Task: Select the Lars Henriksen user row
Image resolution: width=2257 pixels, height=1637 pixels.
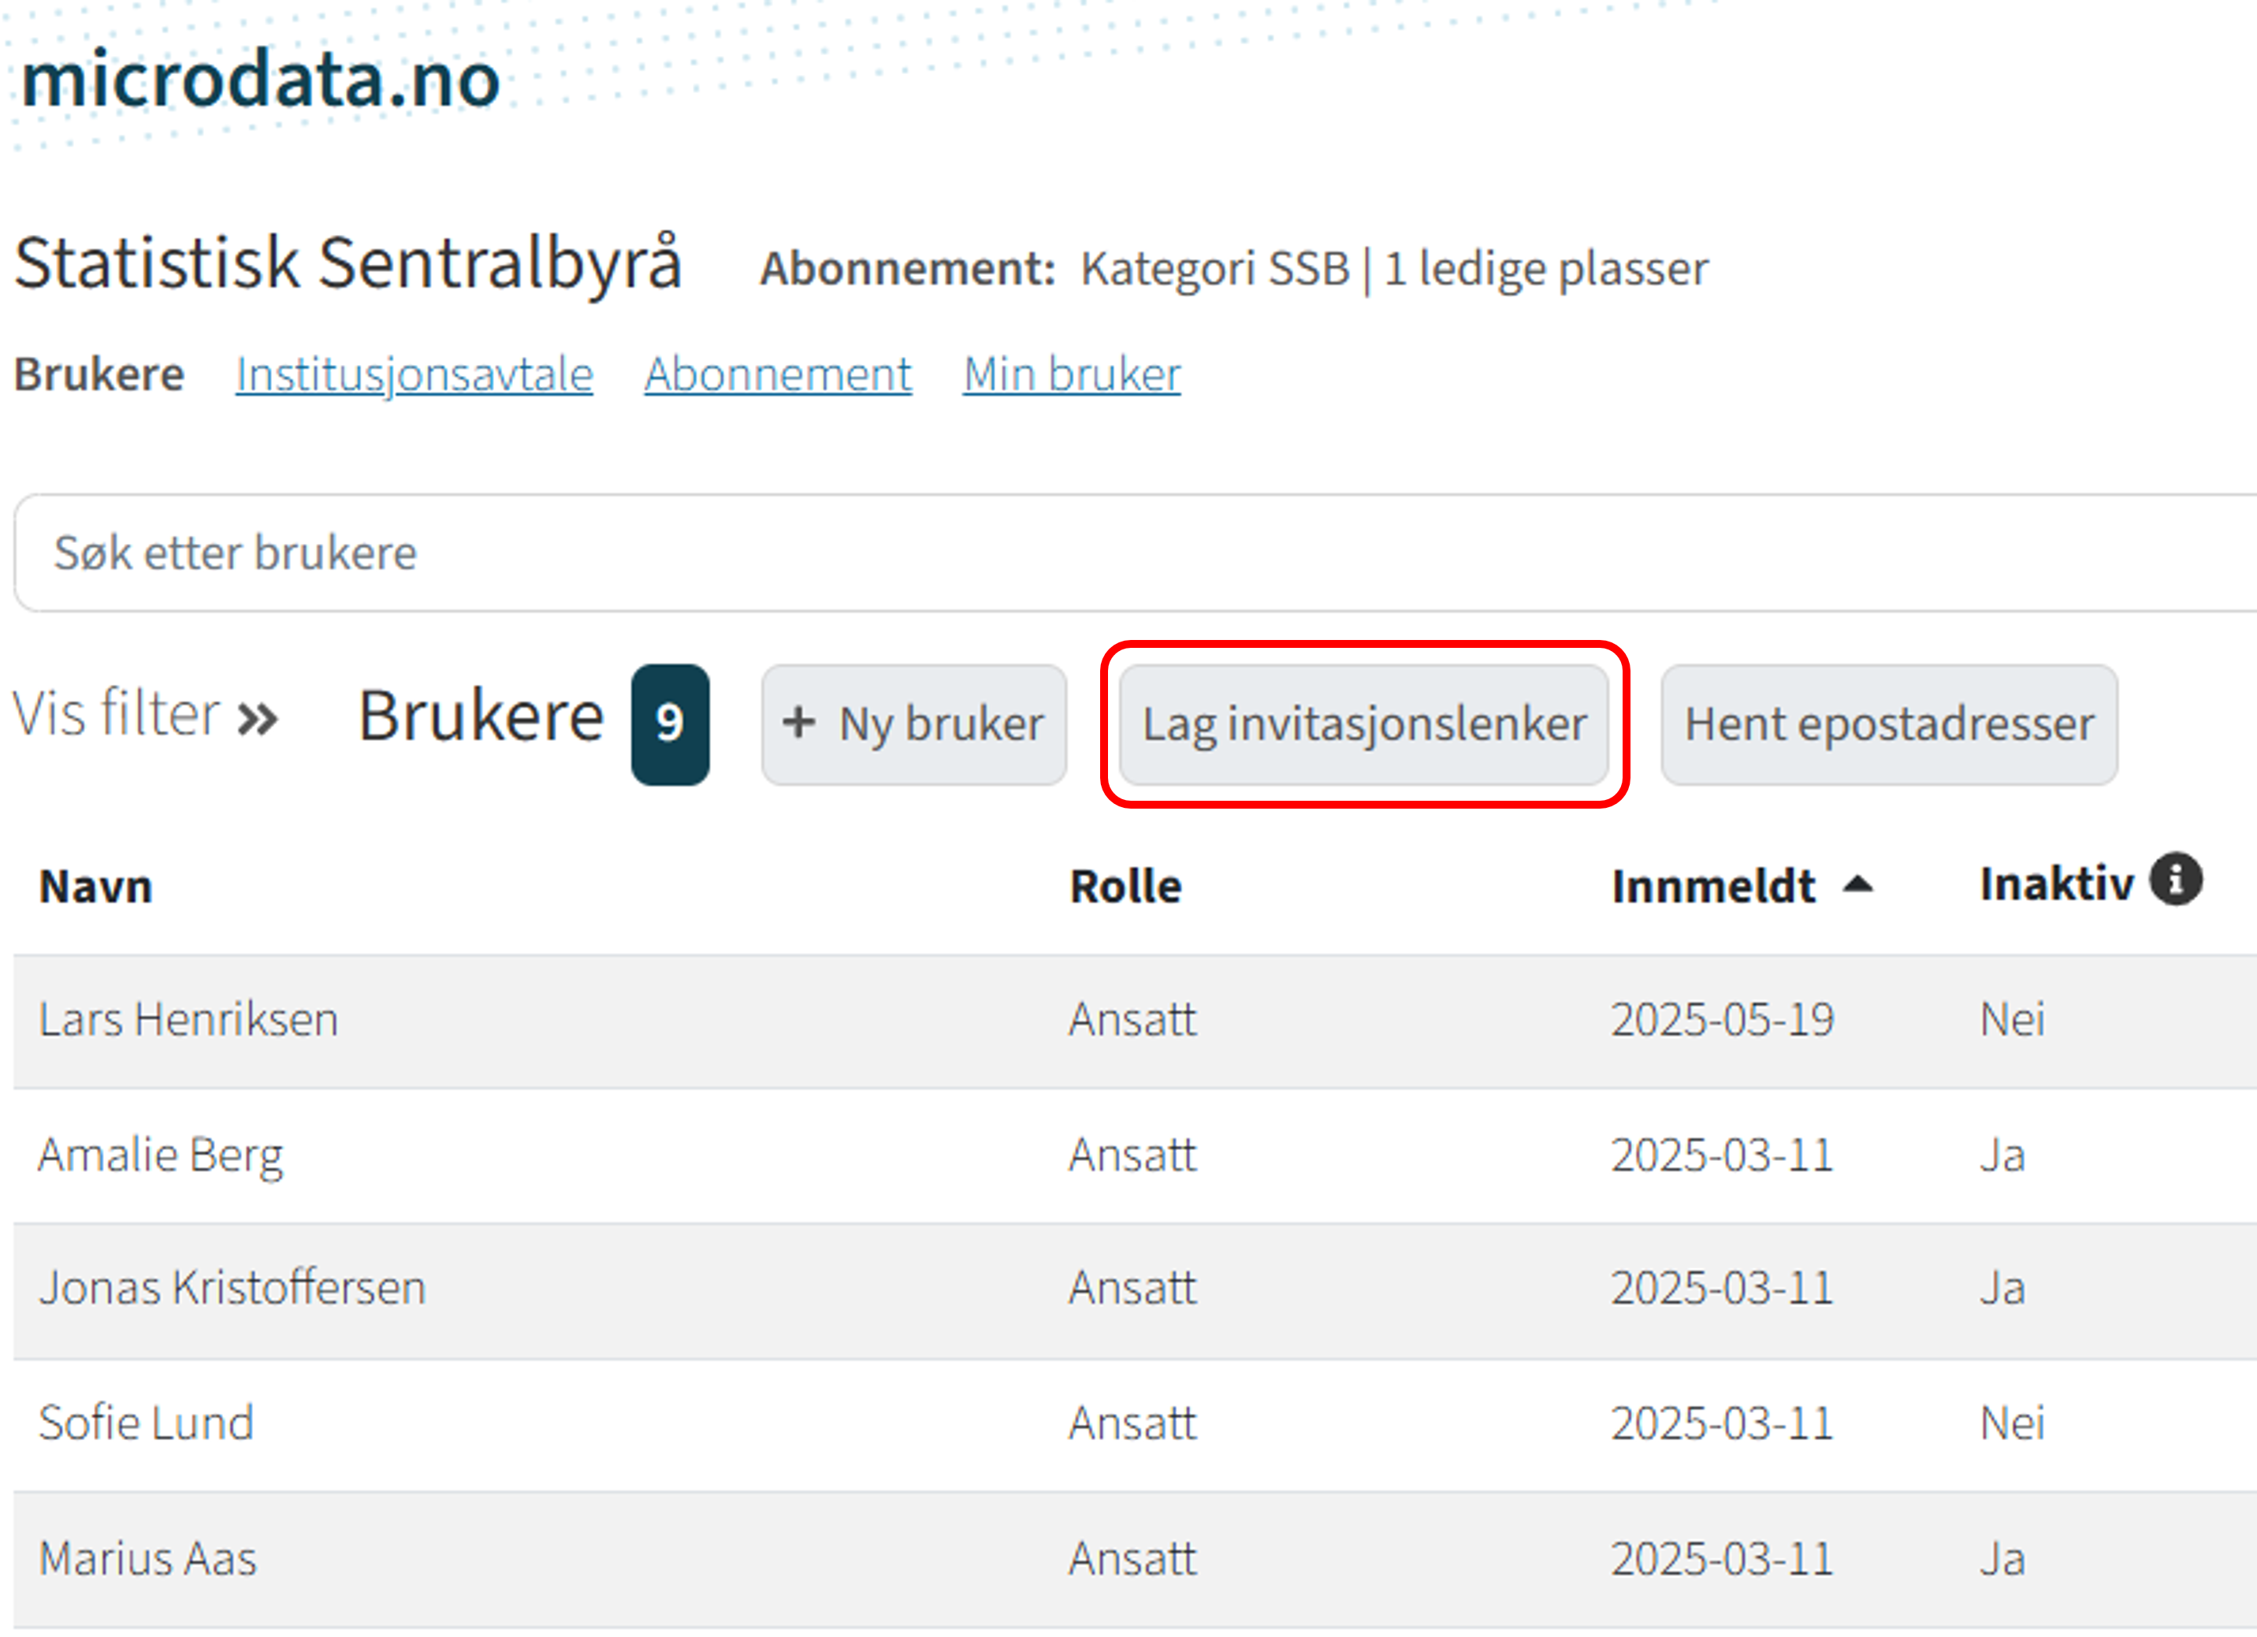Action: click(188, 1020)
